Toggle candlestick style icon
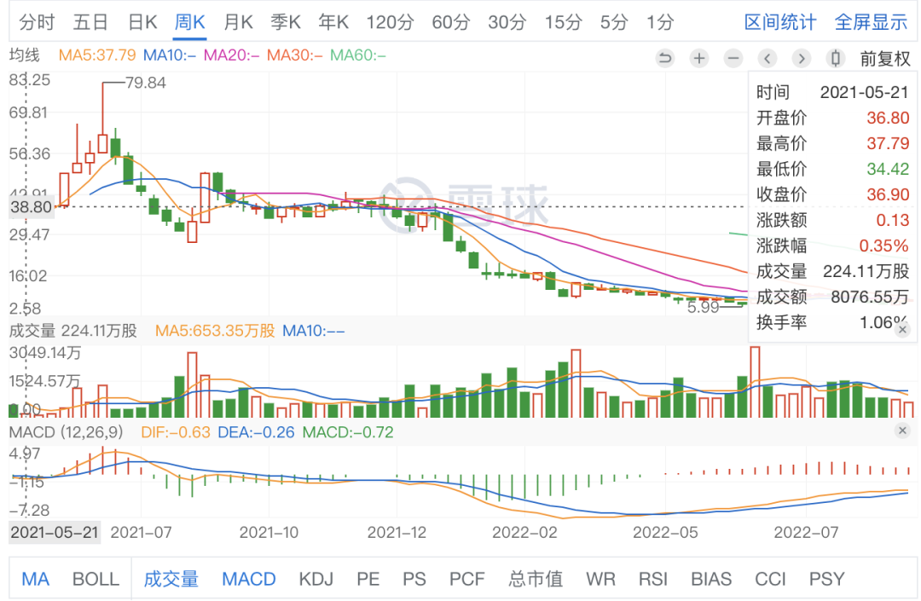921x601 pixels. [x=835, y=58]
